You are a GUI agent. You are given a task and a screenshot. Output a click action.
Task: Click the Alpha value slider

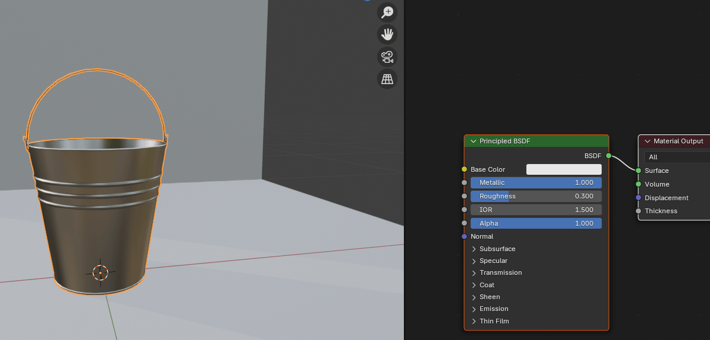point(536,223)
